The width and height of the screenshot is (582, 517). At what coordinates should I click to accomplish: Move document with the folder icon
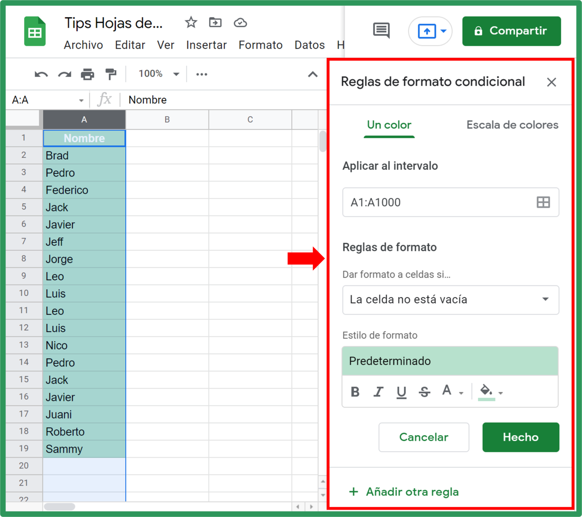pyautogui.click(x=215, y=23)
